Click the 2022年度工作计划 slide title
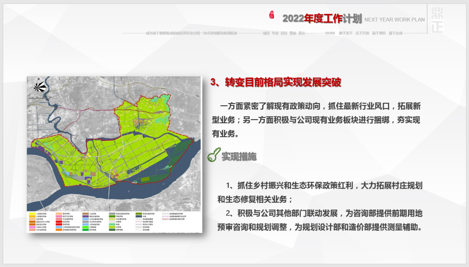 pyautogui.click(x=322, y=19)
